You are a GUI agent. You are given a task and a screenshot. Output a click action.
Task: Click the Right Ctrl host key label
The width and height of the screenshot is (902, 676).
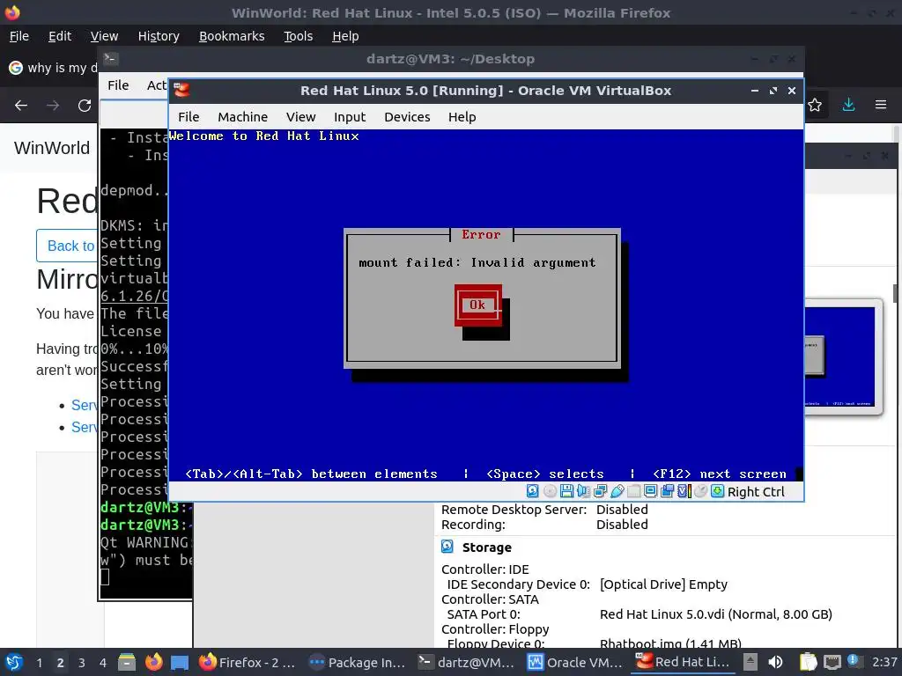tap(756, 492)
